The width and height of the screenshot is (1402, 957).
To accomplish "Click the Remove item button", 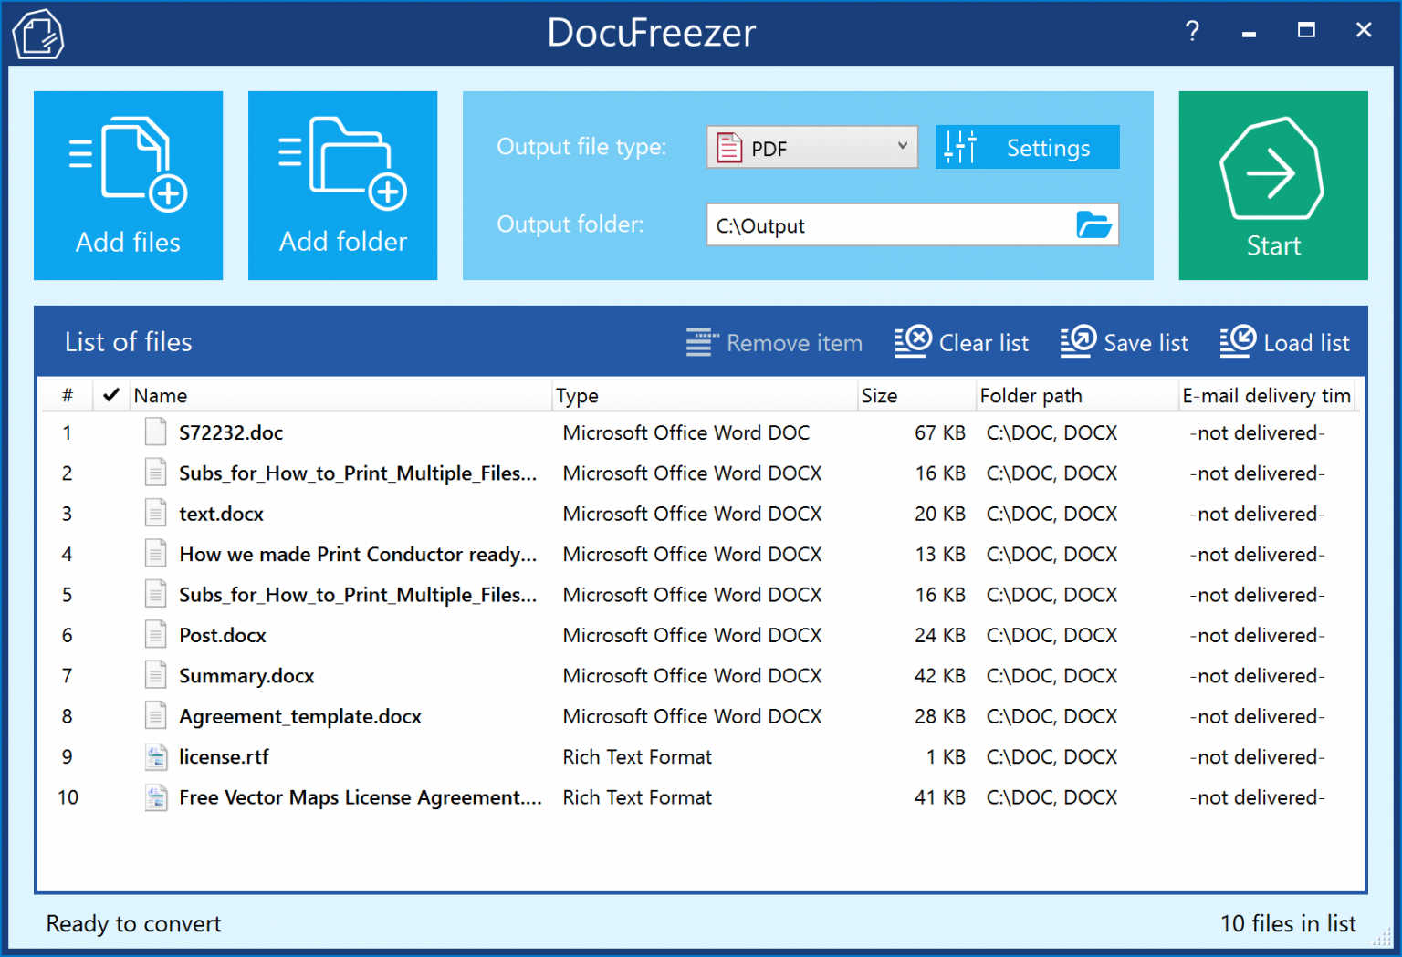I will point(774,343).
